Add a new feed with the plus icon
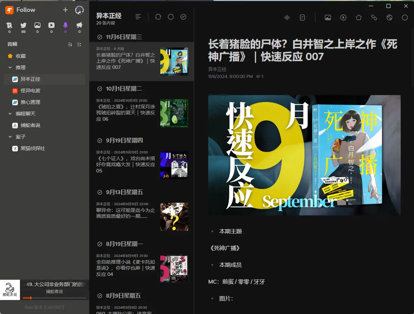Screen dimensions: 414x314 (65, 10)
